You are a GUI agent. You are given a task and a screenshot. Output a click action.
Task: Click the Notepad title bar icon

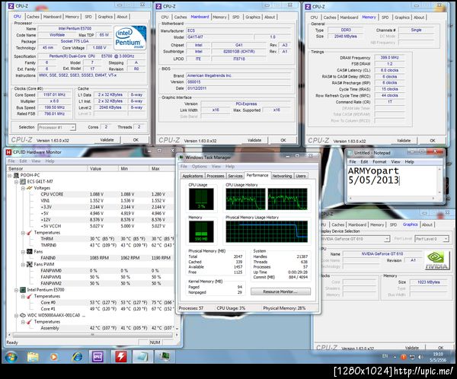pyautogui.click(x=350, y=153)
